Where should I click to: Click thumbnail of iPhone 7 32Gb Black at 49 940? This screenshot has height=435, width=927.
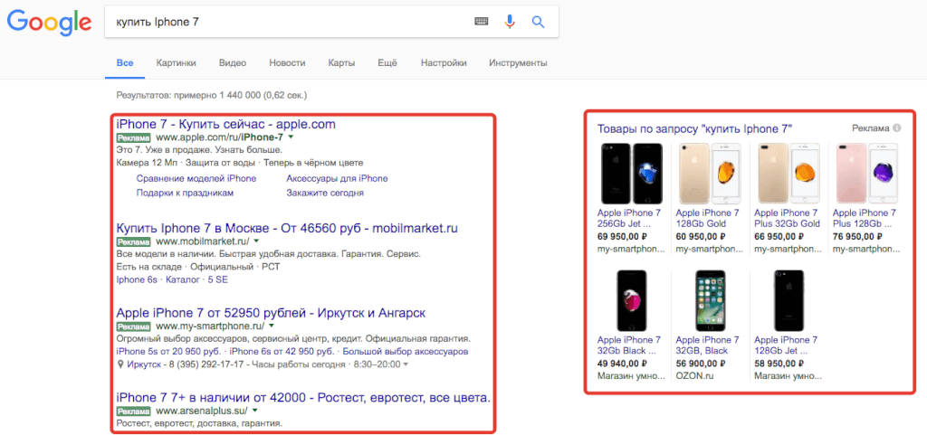[x=631, y=301]
